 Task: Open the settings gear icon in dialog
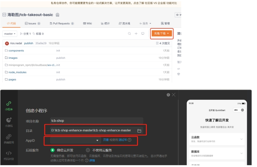coord(168,95)
